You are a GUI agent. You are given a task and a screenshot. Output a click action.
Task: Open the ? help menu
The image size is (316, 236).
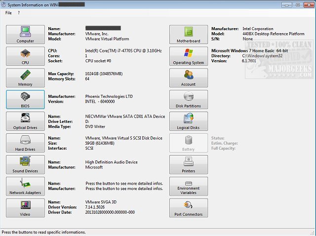coord(19,13)
